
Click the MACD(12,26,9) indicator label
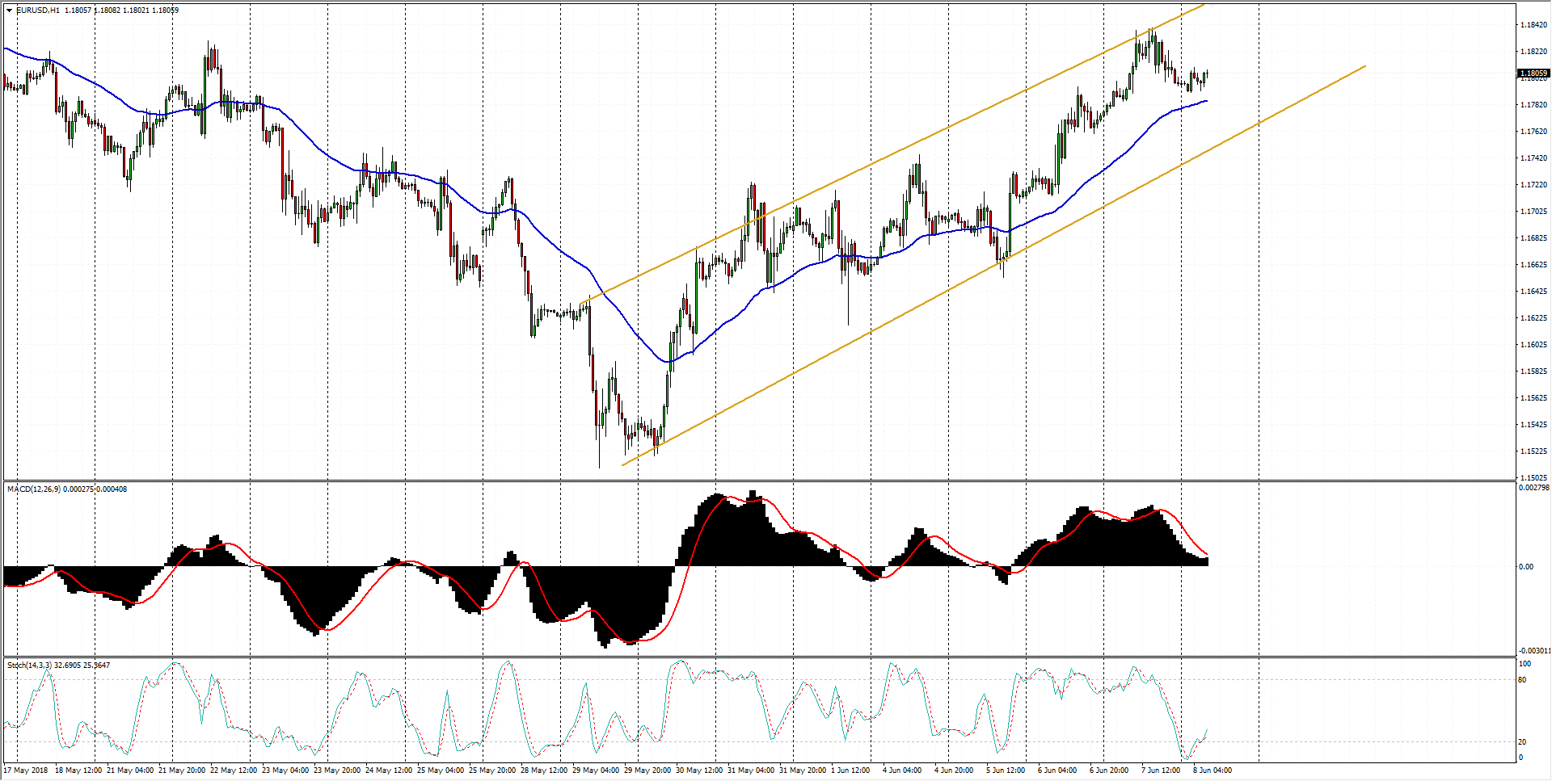tap(33, 489)
